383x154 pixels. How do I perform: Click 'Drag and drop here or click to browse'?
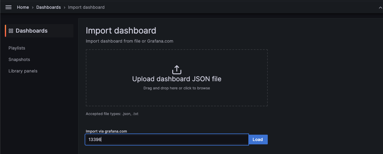click(x=176, y=88)
